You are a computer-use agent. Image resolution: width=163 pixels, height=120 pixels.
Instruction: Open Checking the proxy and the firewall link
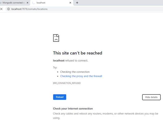(x=81, y=76)
